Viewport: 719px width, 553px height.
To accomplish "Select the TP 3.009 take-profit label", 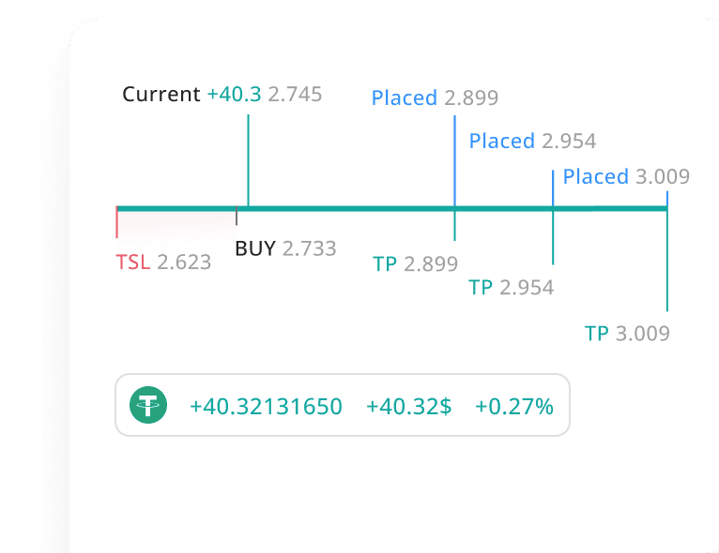I will coord(627,333).
